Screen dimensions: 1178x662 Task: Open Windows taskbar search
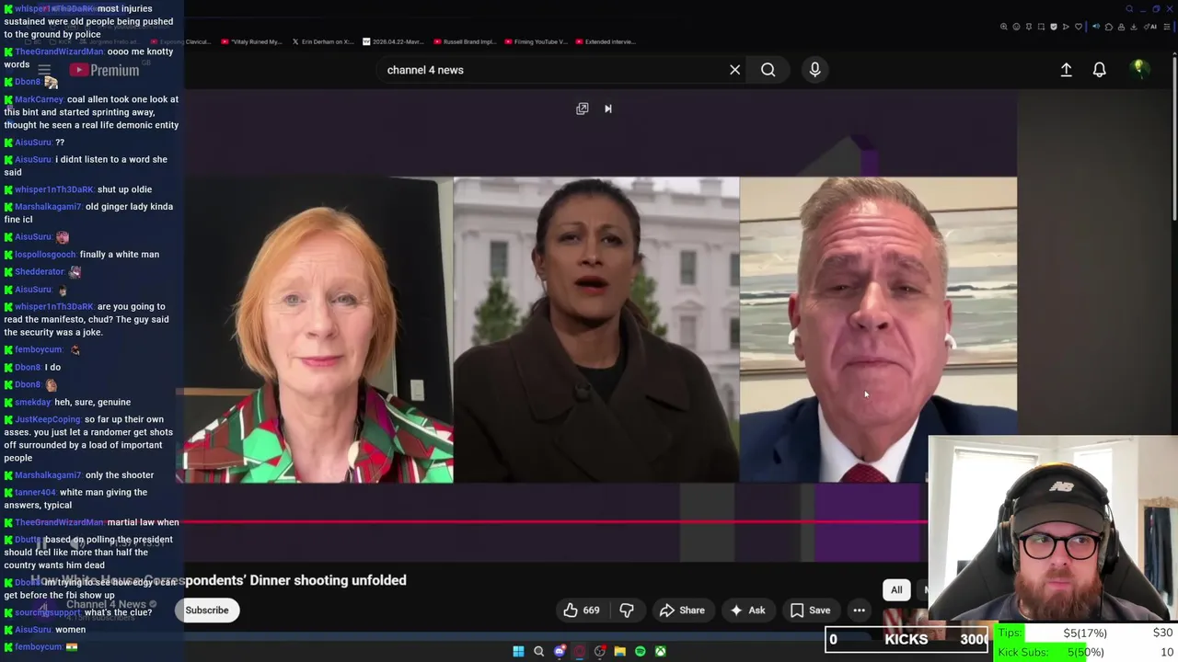(539, 652)
